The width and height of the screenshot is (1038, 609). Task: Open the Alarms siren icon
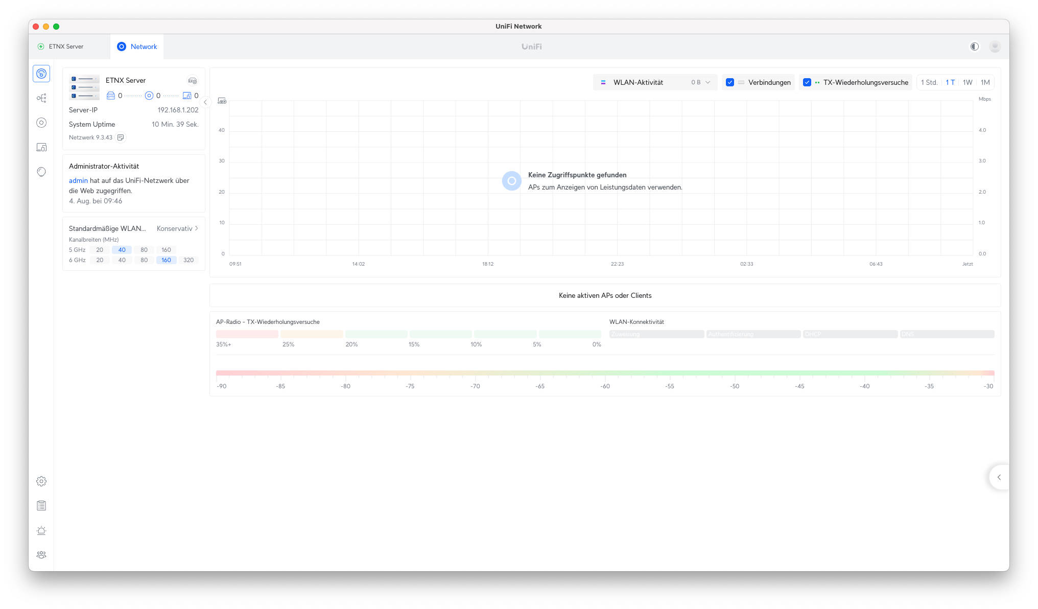[x=41, y=530]
